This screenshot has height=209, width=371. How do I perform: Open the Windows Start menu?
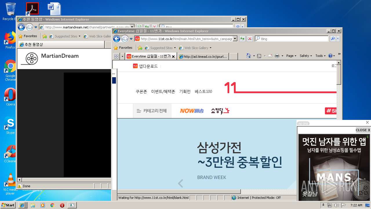(8, 205)
